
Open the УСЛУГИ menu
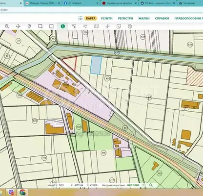(106, 18)
